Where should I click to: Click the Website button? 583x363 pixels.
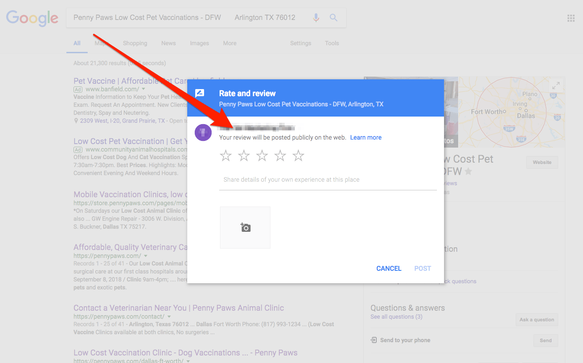542,163
